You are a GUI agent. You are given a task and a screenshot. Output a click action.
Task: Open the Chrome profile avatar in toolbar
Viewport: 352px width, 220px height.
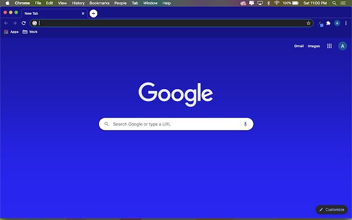pyautogui.click(x=337, y=23)
